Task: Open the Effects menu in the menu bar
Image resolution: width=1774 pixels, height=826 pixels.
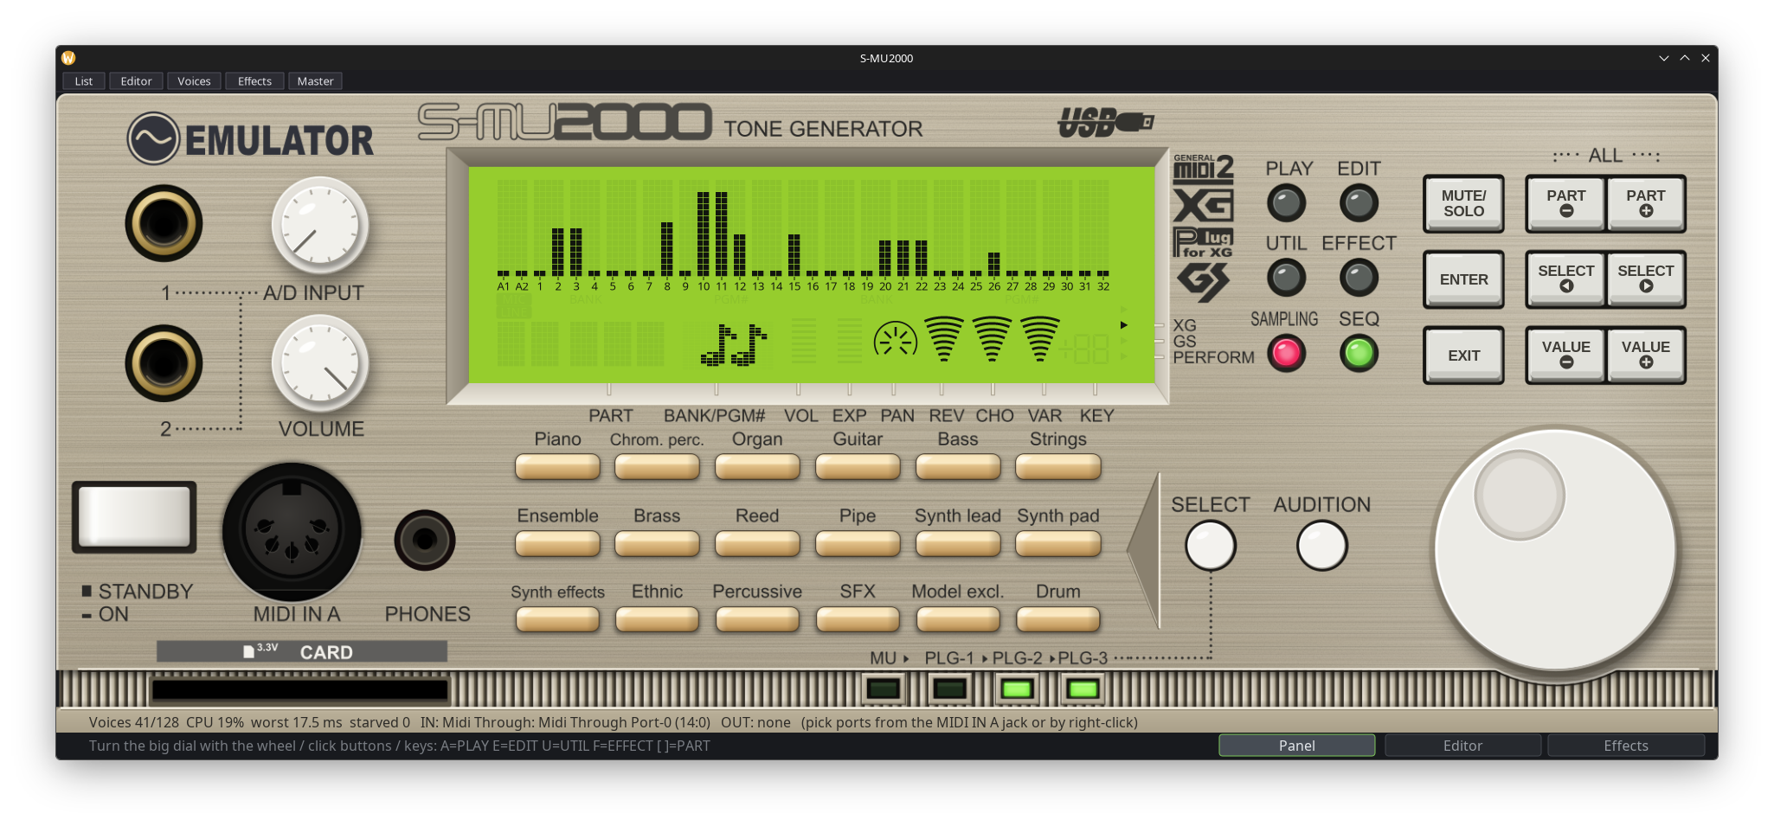Action: tap(254, 81)
